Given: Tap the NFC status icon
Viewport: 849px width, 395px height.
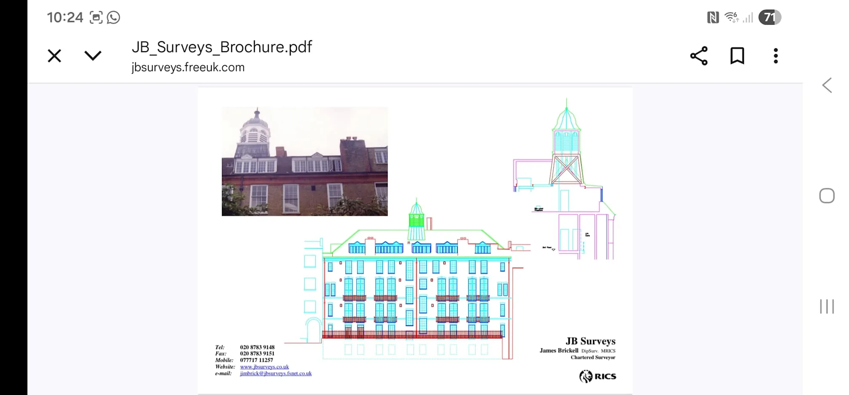Looking at the screenshot, I should 713,17.
